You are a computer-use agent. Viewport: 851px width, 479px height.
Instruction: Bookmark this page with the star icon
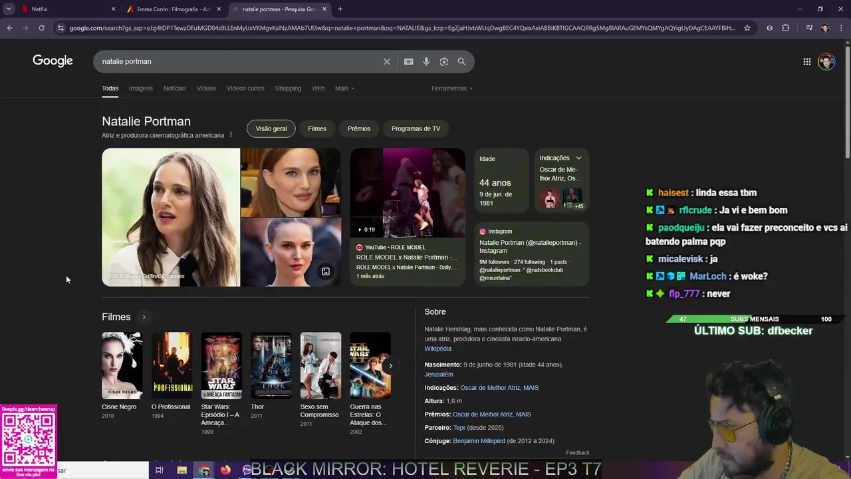point(747,28)
